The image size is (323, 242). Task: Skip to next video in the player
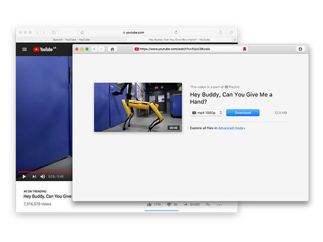34,176
